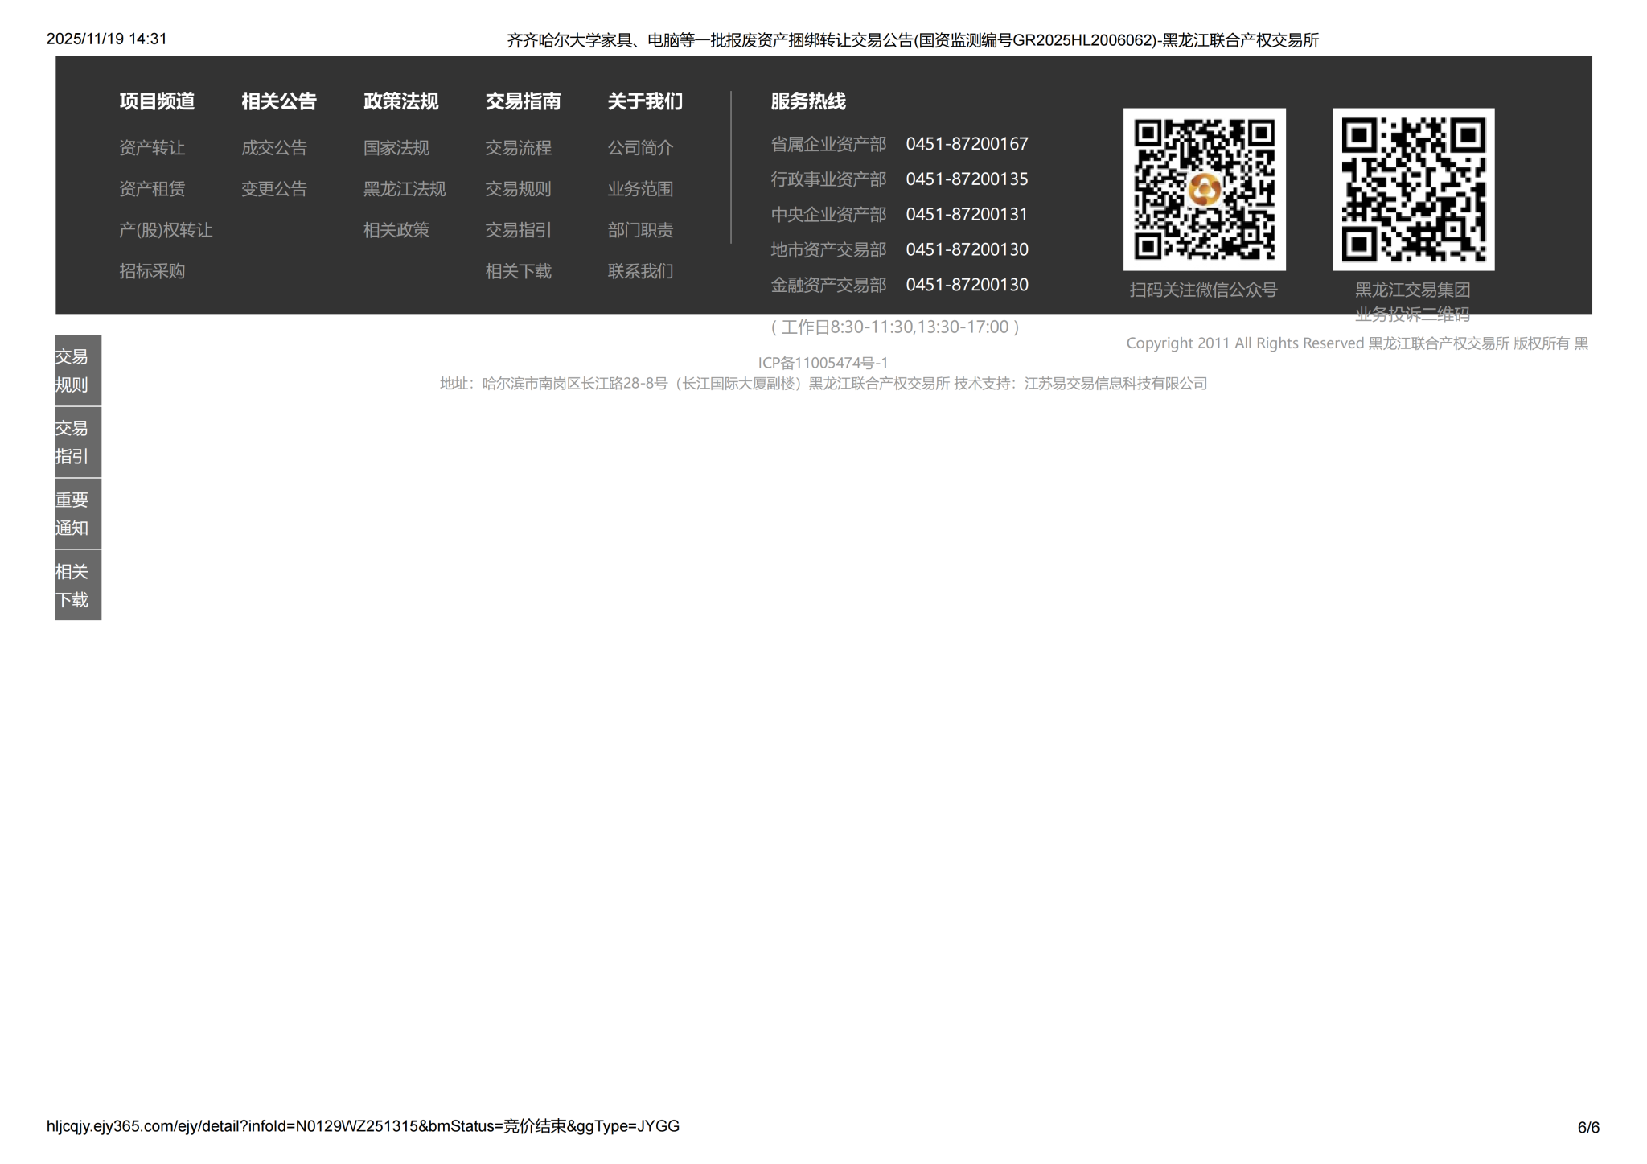Viewport: 1647px width, 1164px height.
Task: Click the business complaint QR code
Action: tap(1413, 189)
